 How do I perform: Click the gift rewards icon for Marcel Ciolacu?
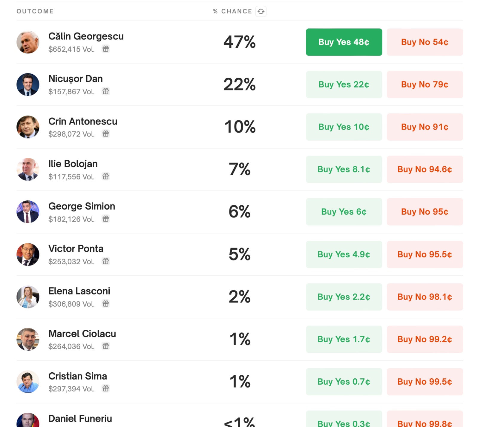[x=106, y=346]
